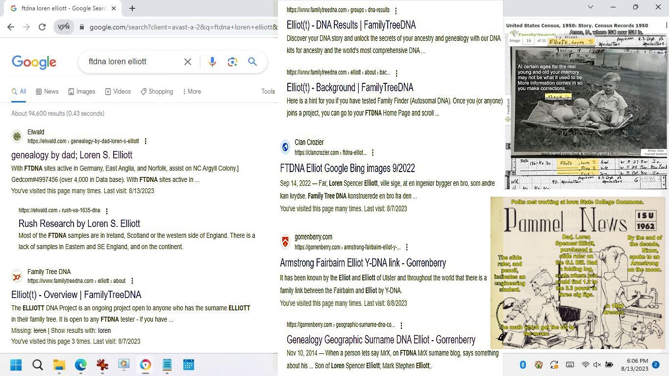This screenshot has height=376, width=669.
Task: Start voice search with microphone icon
Action: coord(212,62)
